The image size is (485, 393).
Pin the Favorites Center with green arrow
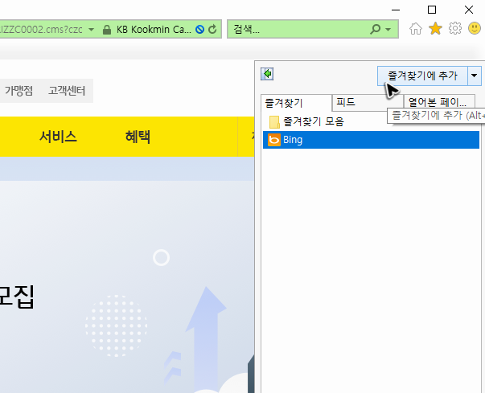tap(267, 74)
